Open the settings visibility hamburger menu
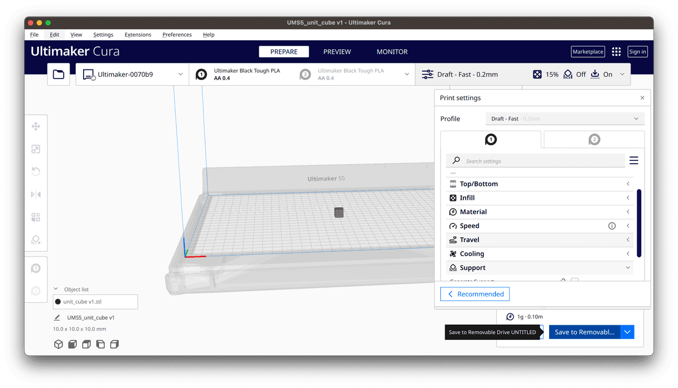 pyautogui.click(x=634, y=161)
